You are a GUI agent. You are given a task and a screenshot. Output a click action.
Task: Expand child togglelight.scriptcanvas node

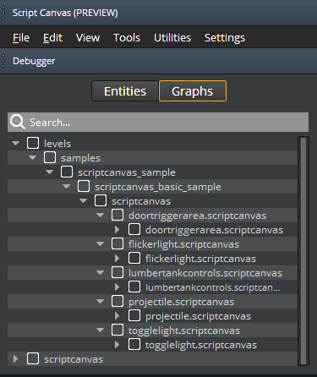(117, 344)
